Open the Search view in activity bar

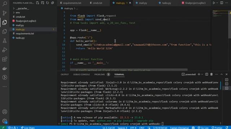(x=5, y=4)
